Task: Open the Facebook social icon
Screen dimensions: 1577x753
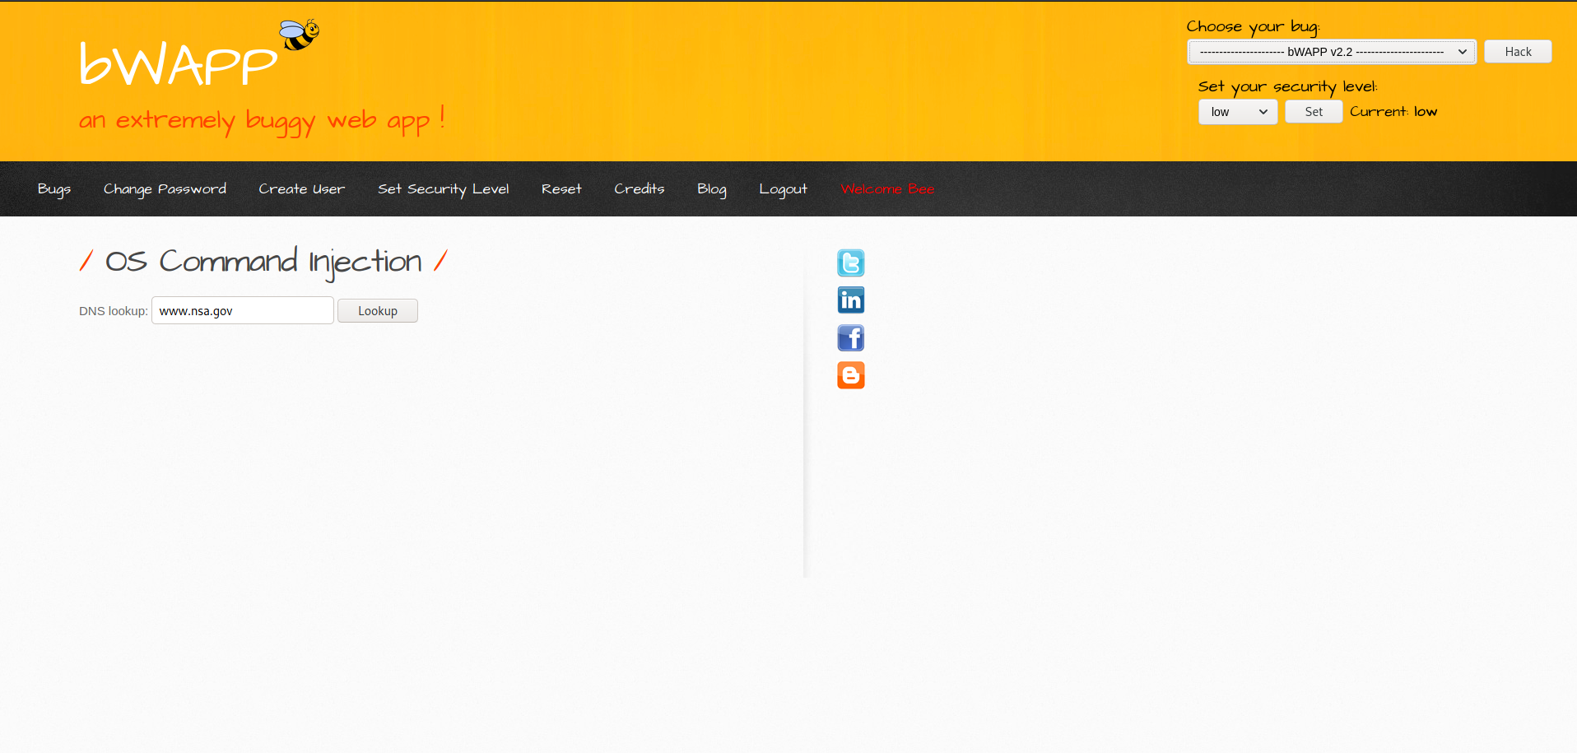Action: pyautogui.click(x=850, y=338)
